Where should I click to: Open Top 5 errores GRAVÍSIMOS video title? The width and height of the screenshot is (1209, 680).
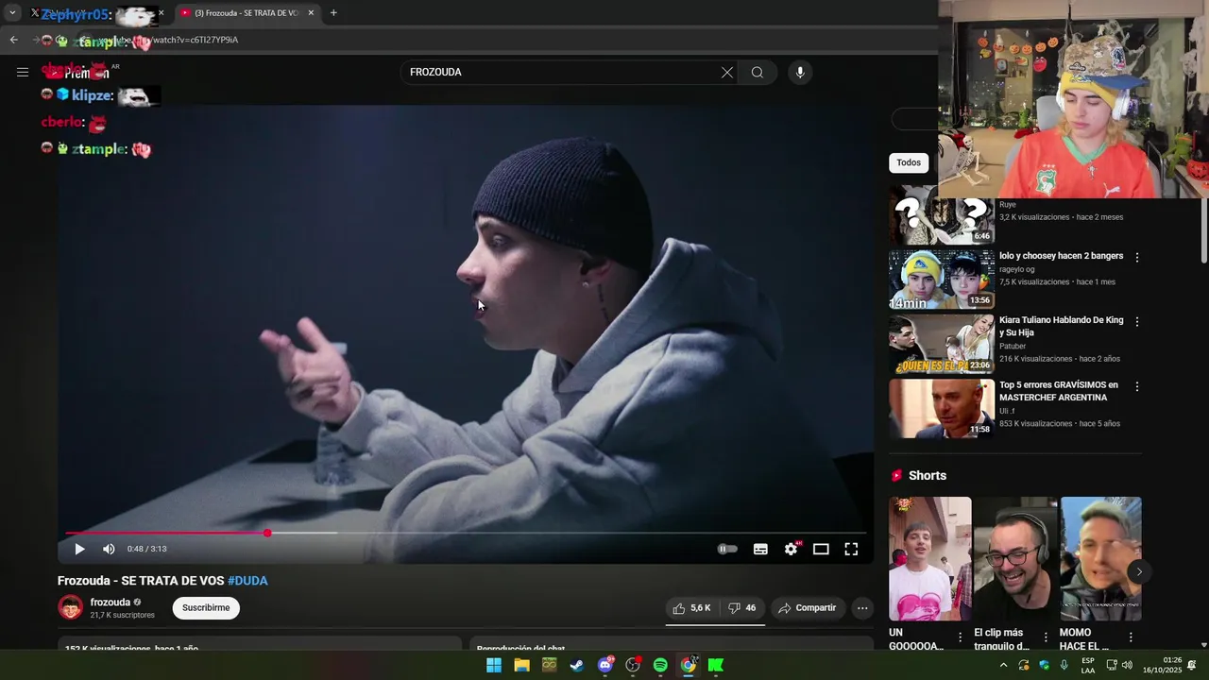(x=1059, y=391)
